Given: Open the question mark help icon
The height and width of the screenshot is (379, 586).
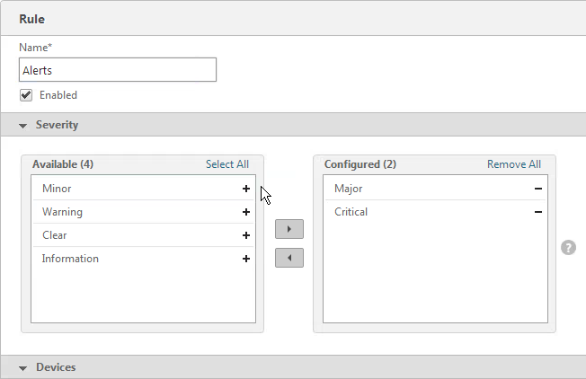Looking at the screenshot, I should [x=568, y=248].
